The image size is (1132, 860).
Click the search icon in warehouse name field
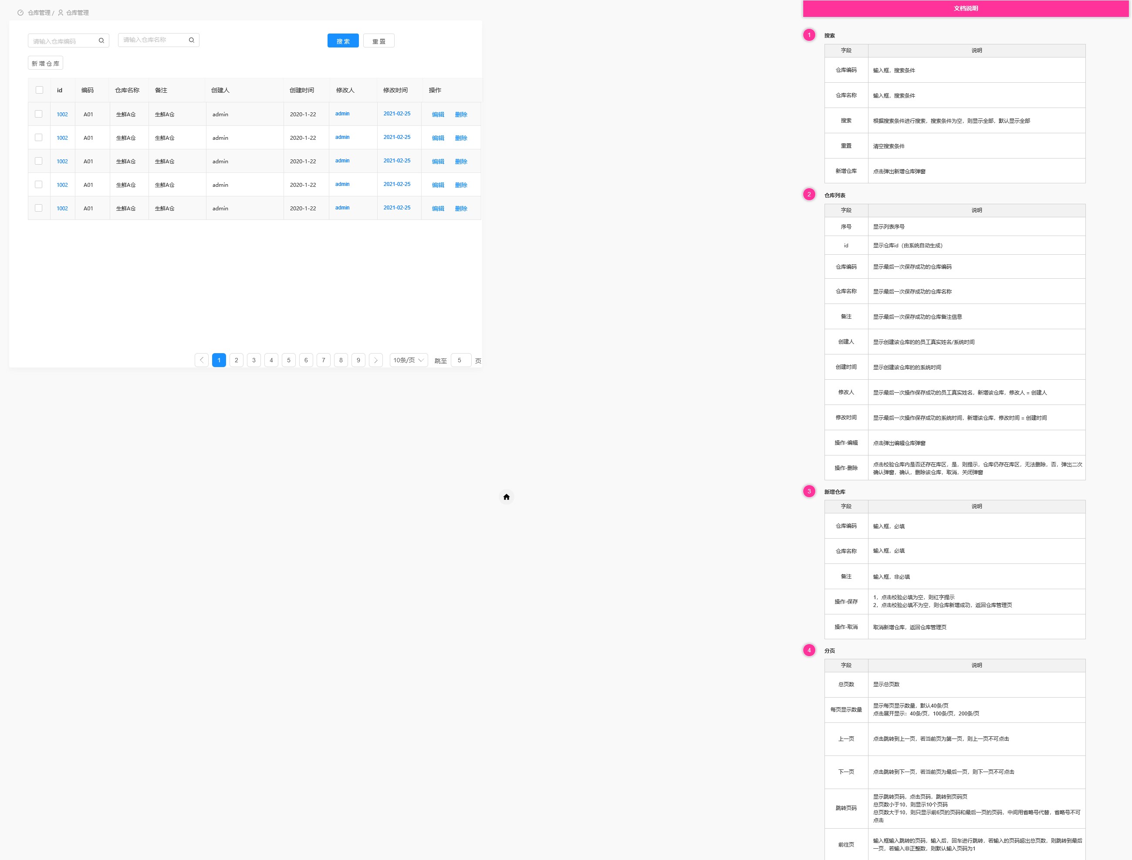(x=192, y=40)
